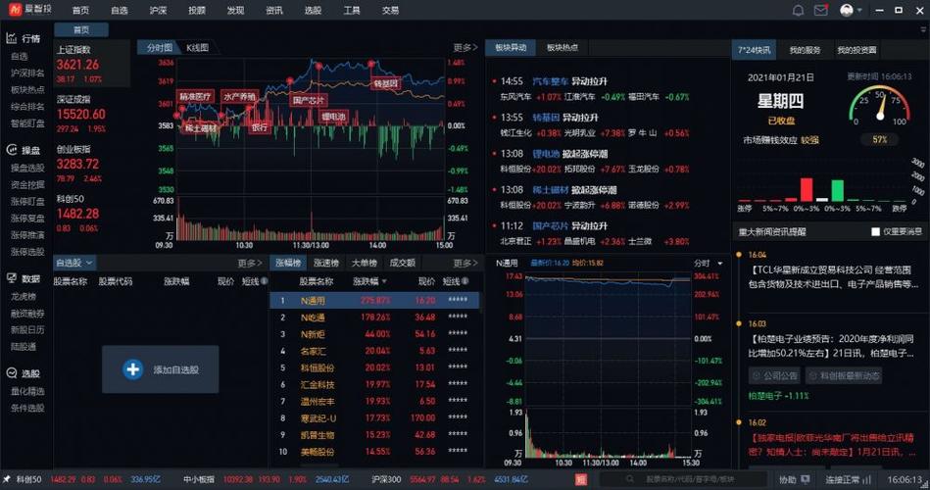Switch to the 我的服务 tab
930x490 pixels.
click(x=805, y=50)
